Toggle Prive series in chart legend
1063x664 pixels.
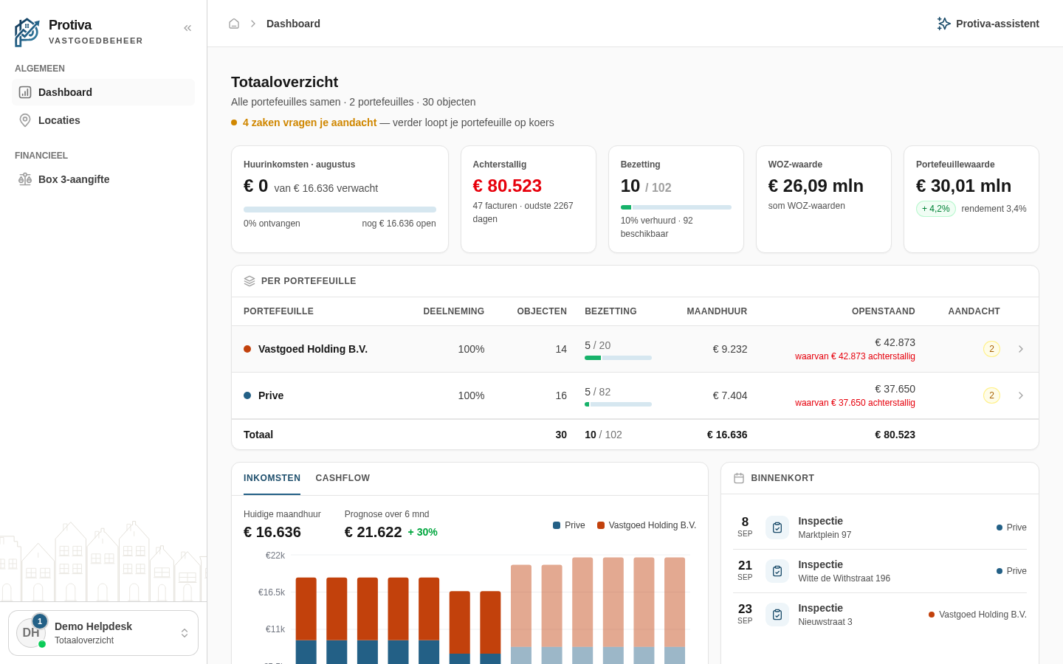pyautogui.click(x=569, y=525)
